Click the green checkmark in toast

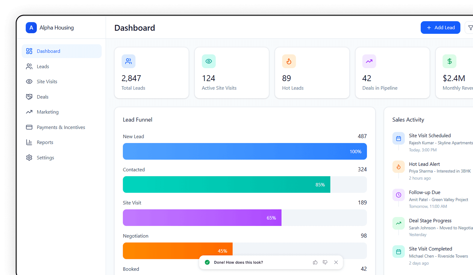tap(207, 262)
